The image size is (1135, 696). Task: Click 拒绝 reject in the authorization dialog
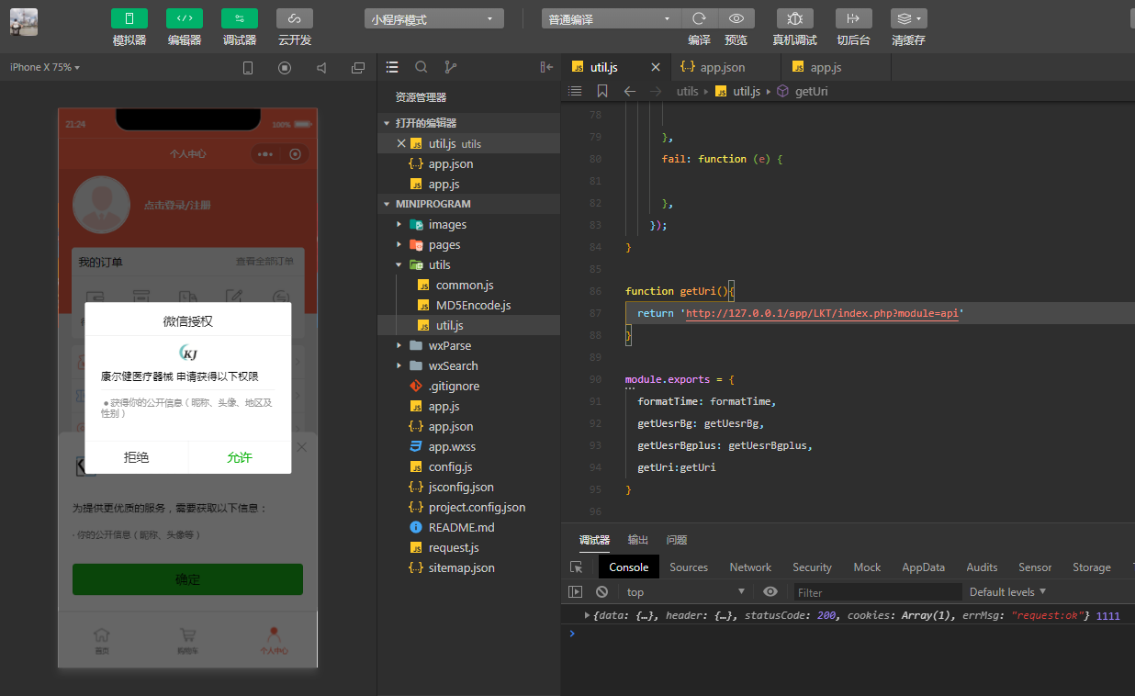click(x=137, y=457)
